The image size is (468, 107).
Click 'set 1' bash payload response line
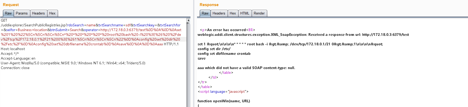click(290, 44)
